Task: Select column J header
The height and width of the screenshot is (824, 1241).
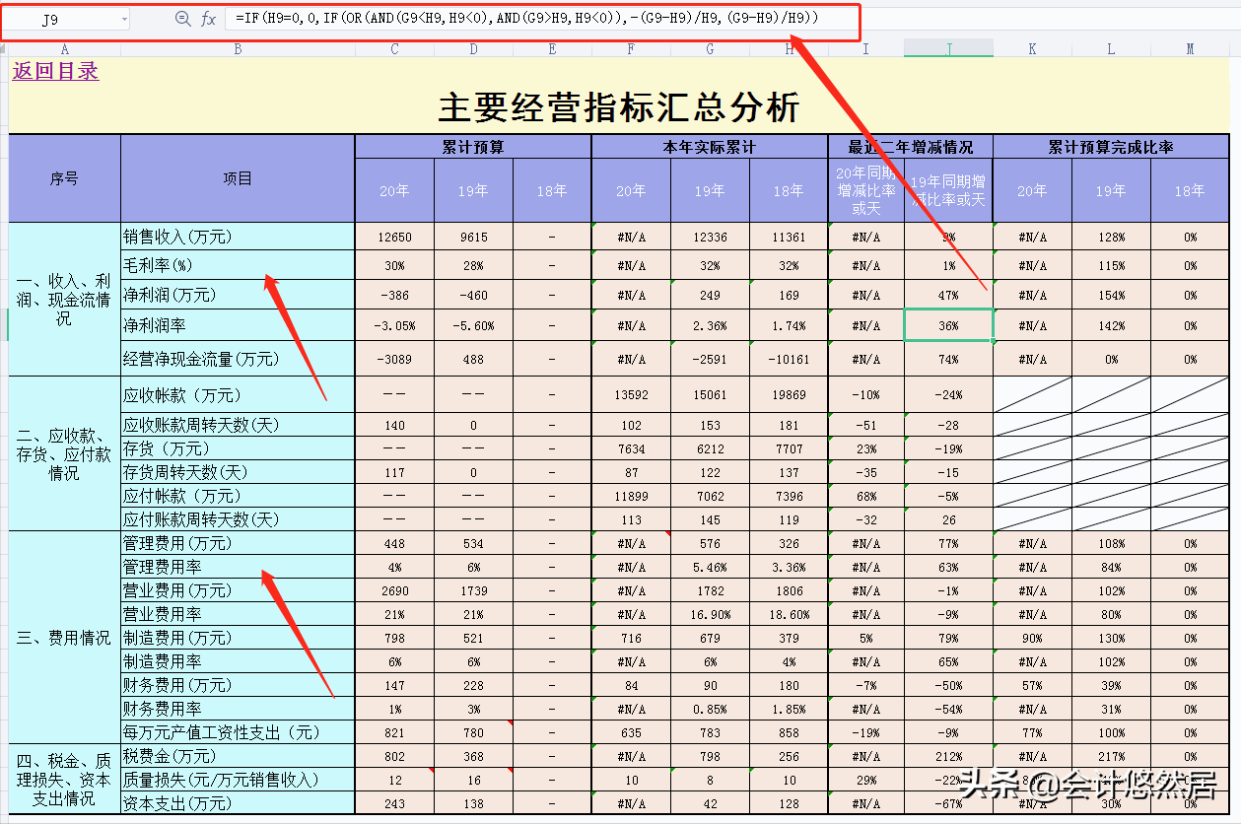Action: coord(948,46)
